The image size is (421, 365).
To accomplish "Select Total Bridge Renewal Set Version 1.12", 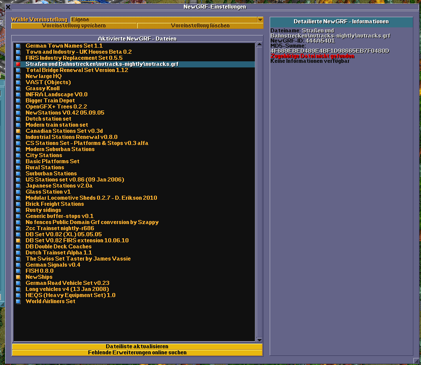I will click(77, 70).
